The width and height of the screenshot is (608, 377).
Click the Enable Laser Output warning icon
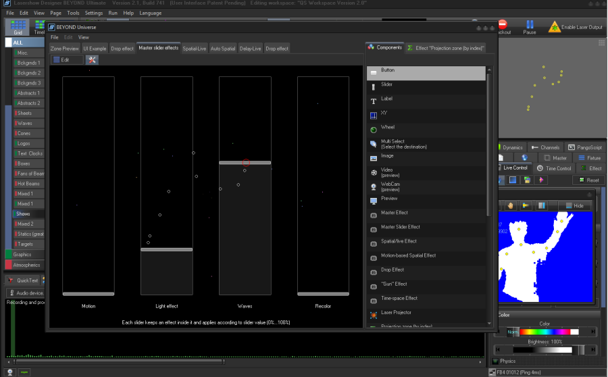pos(555,27)
